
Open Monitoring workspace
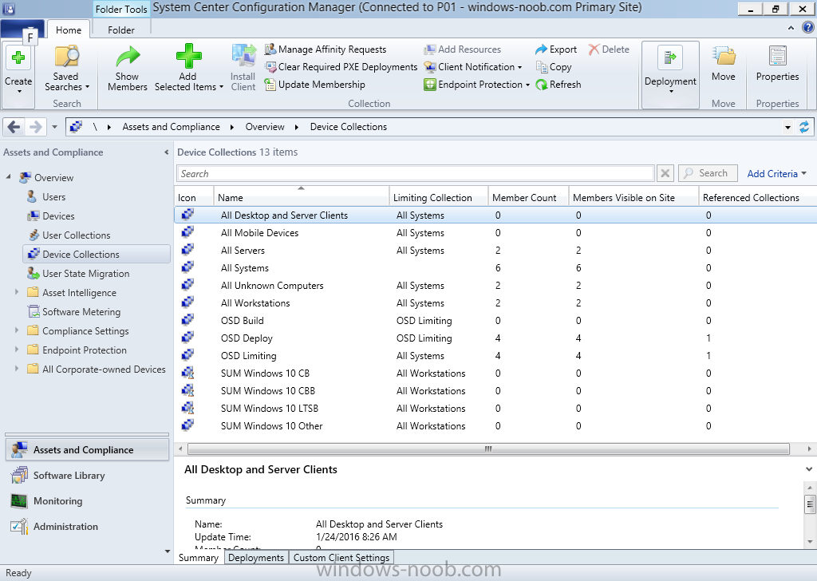[87, 500]
